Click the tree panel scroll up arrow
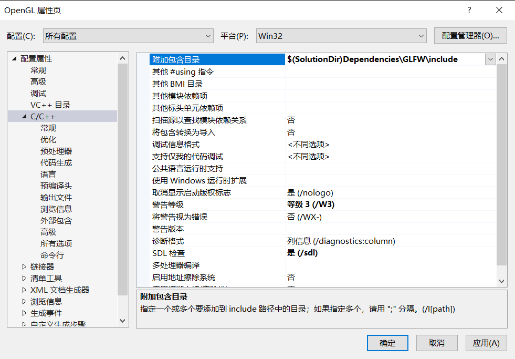The width and height of the screenshot is (515, 359). pos(123,58)
